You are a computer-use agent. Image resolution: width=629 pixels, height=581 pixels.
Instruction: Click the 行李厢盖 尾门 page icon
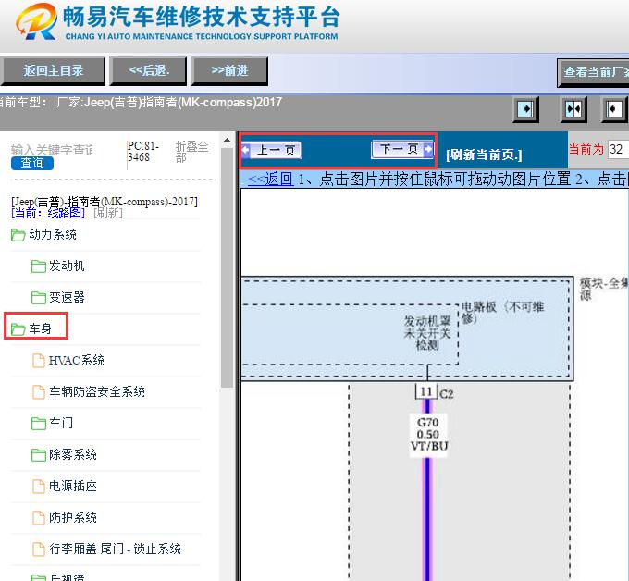pos(39,549)
